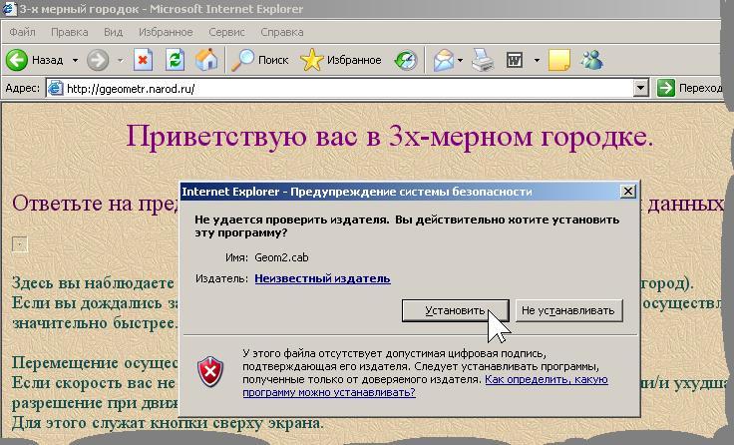Open the Файл menu
The height and width of the screenshot is (445, 734).
[x=22, y=32]
